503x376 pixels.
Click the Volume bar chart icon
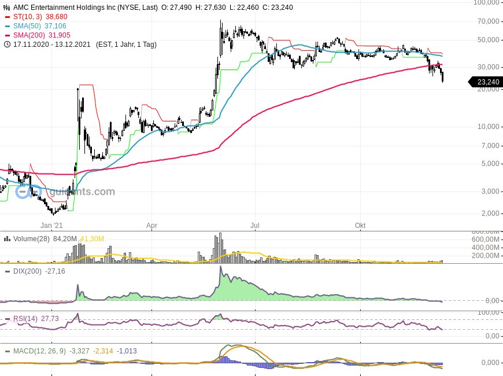7,238
